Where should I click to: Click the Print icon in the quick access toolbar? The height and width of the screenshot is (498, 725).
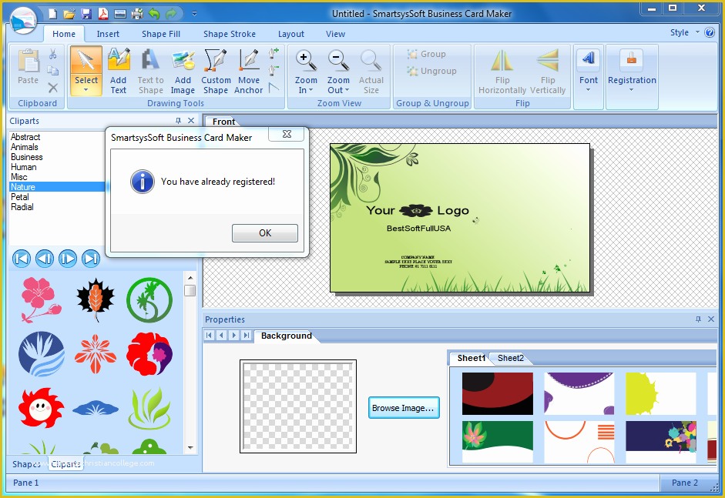137,14
